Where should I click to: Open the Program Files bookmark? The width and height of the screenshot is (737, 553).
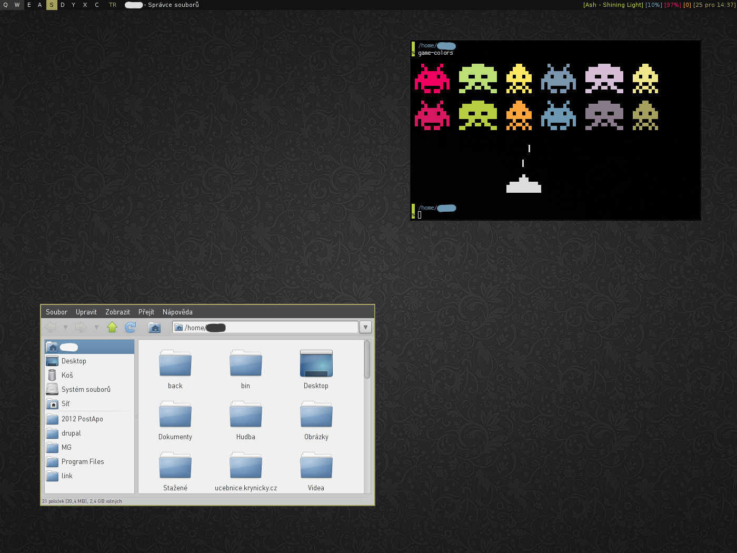[x=89, y=461]
